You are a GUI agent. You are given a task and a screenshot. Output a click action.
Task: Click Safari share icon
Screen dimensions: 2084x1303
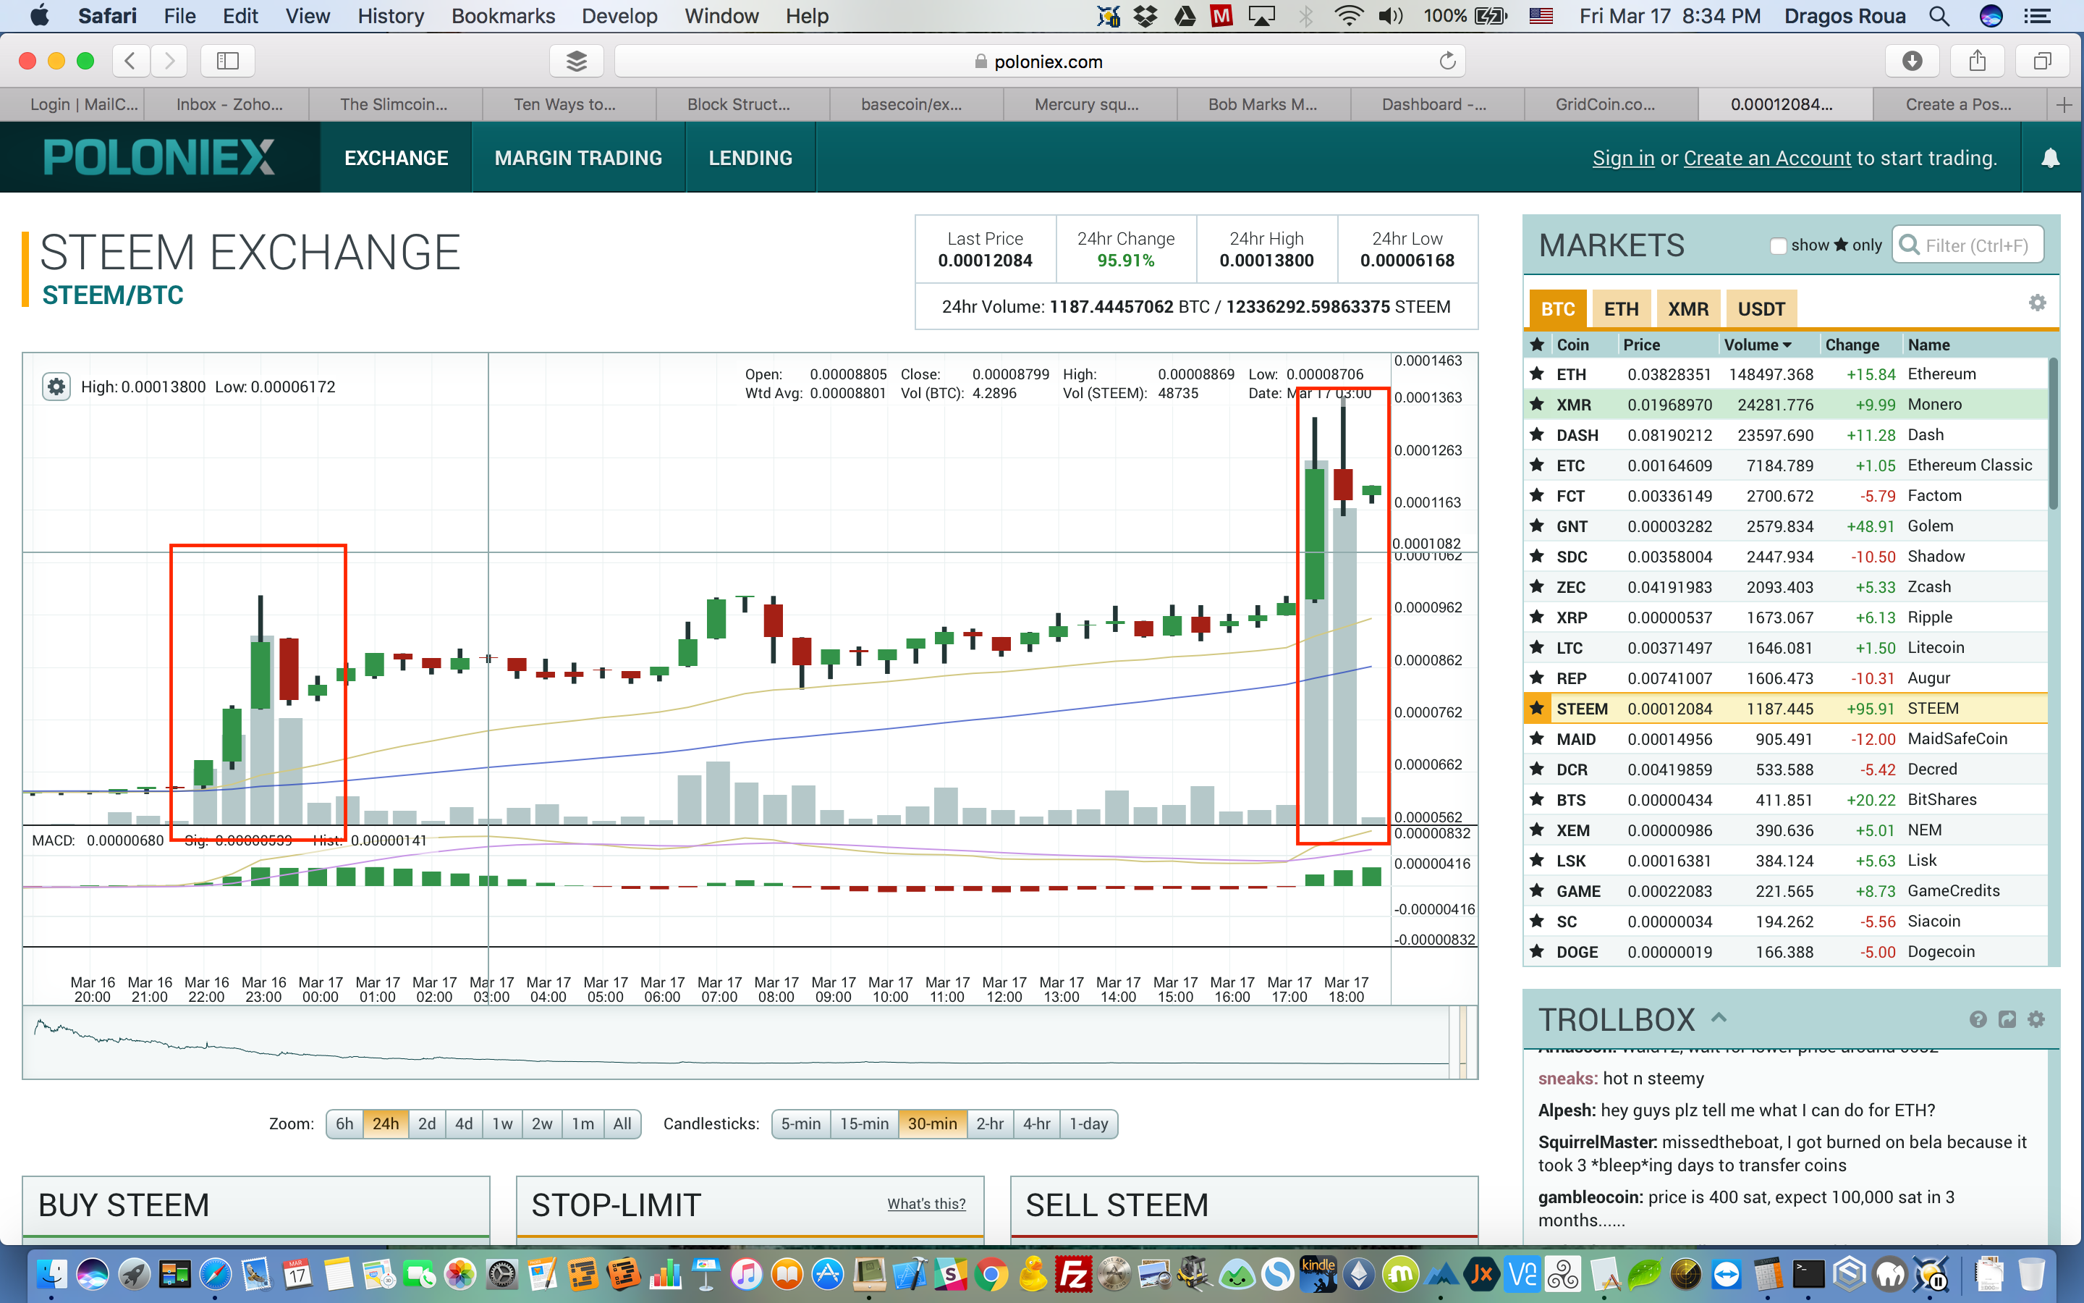point(1977,62)
